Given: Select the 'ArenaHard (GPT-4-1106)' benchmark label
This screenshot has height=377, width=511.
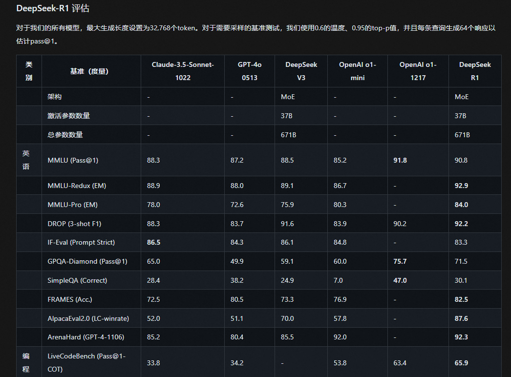Looking at the screenshot, I should coord(85,337).
